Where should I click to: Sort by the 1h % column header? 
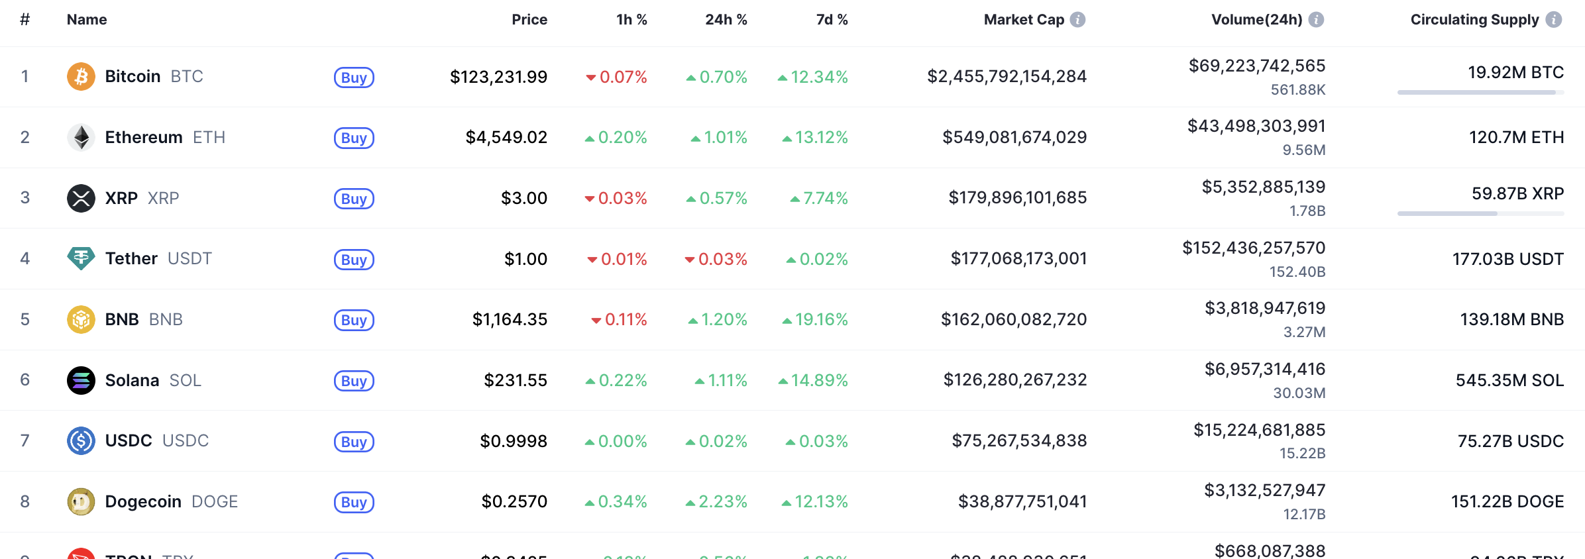[631, 20]
